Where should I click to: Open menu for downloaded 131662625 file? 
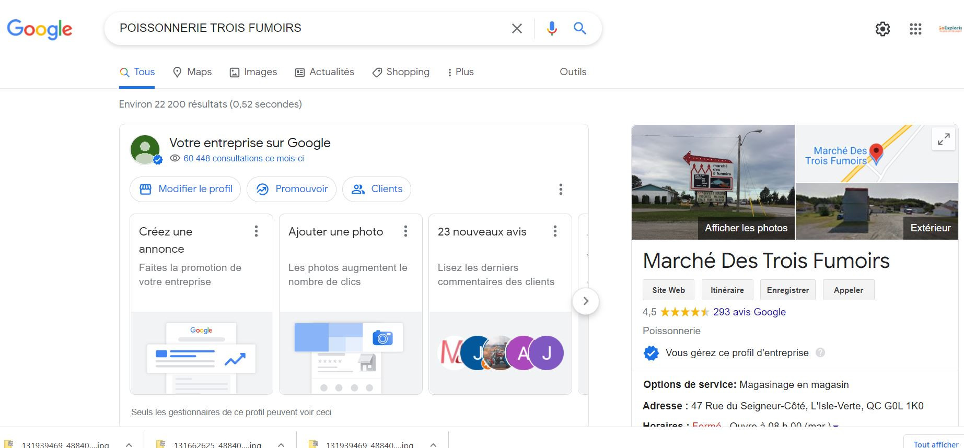click(x=281, y=445)
